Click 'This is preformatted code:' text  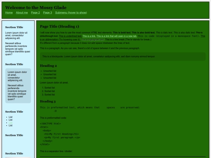coord(53,118)
